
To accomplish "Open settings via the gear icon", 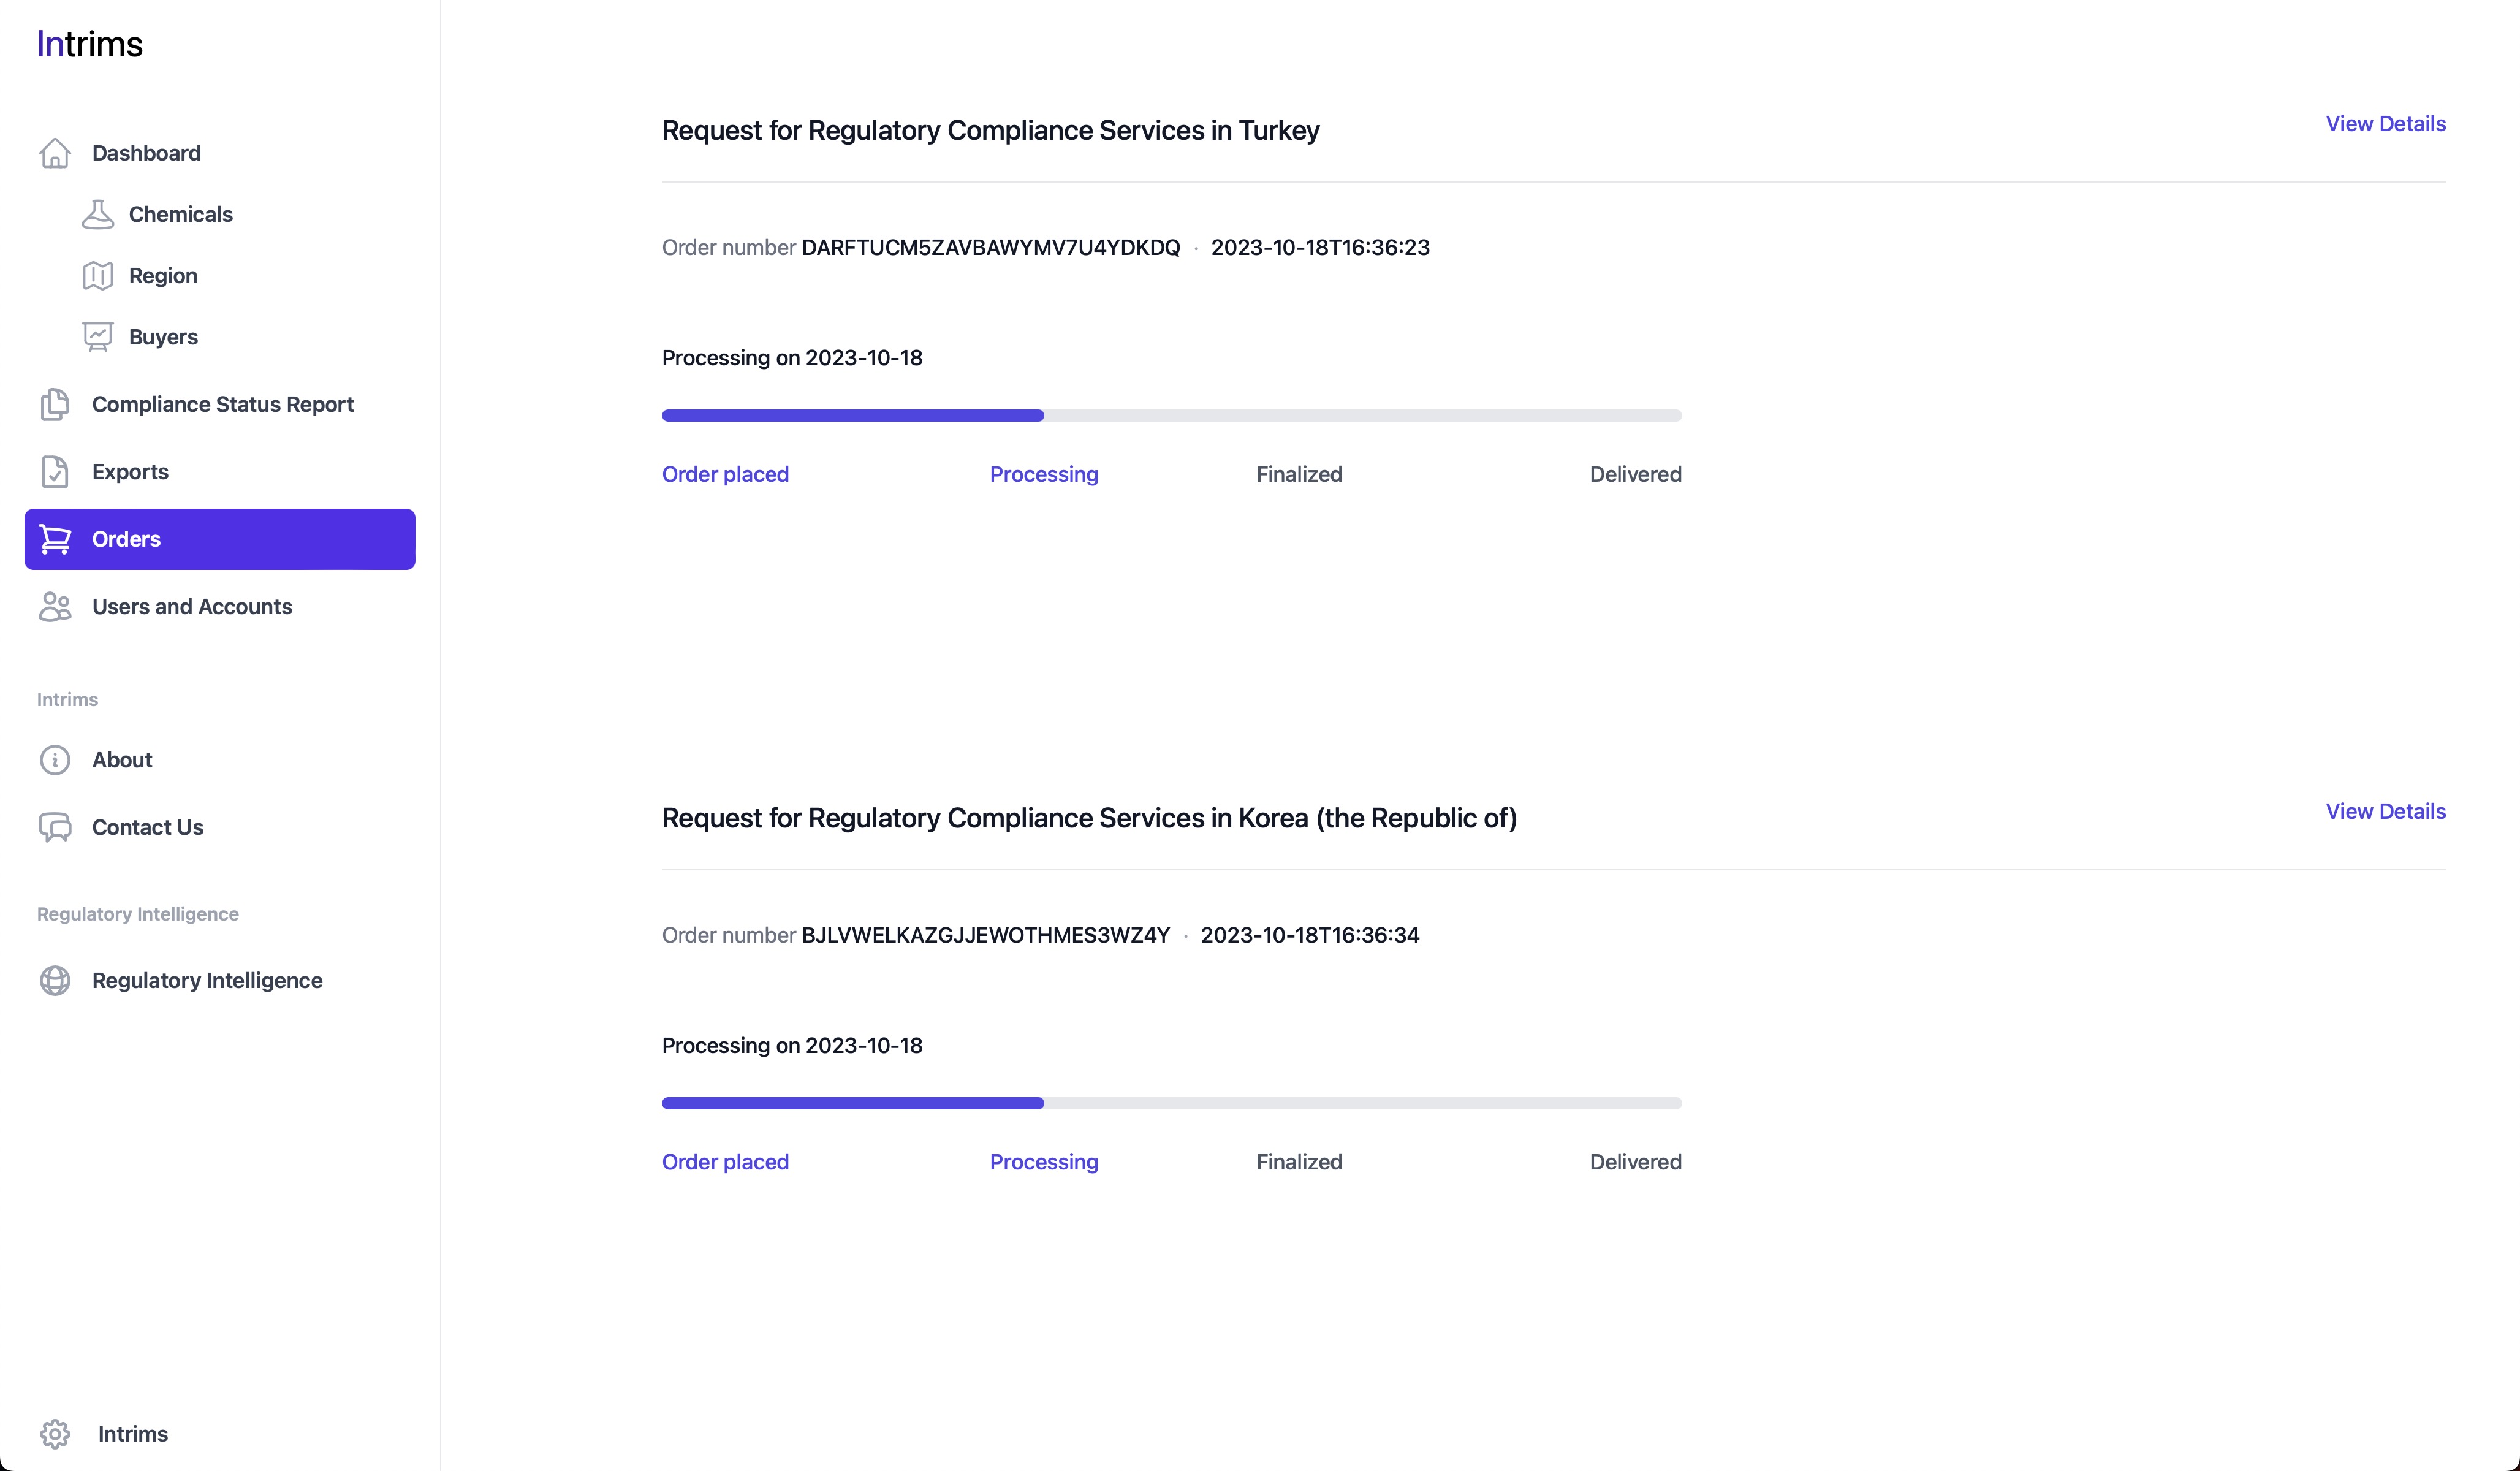I will coord(55,1434).
